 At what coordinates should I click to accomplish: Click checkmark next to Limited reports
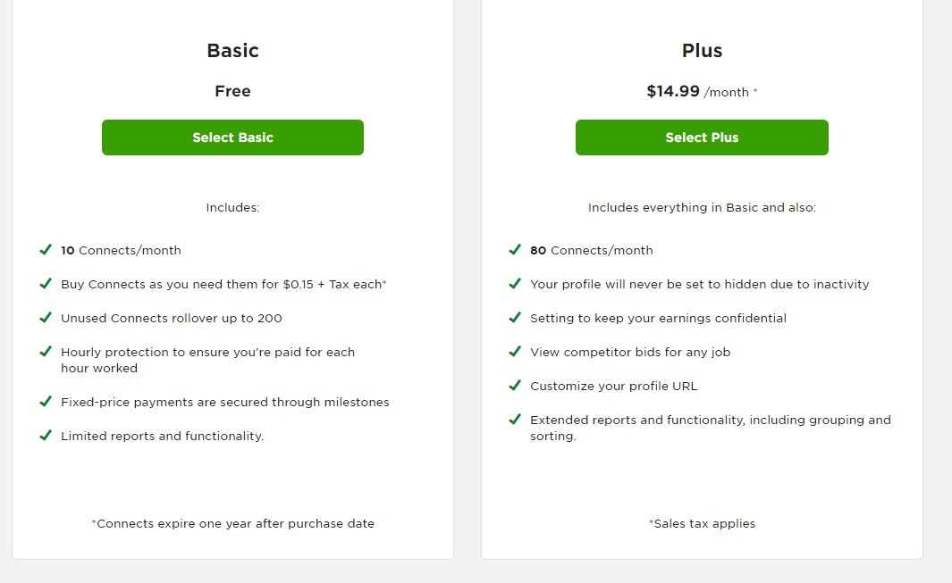(46, 436)
